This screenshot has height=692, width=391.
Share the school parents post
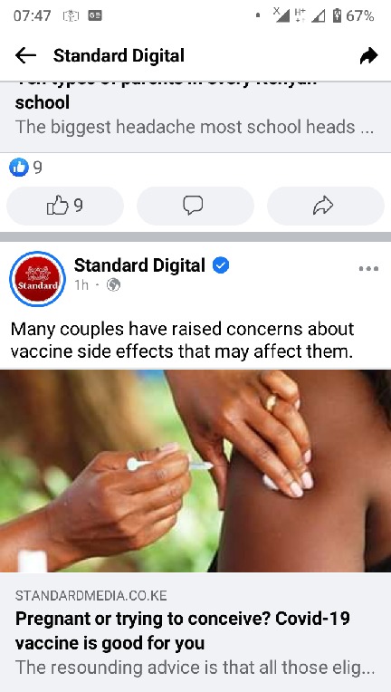pos(325,206)
